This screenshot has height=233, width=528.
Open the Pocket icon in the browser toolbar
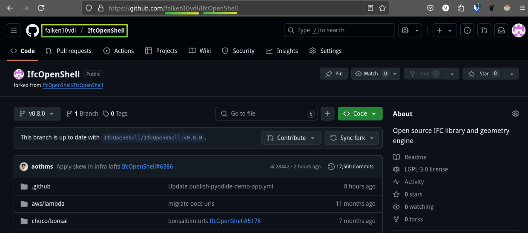[x=430, y=8]
